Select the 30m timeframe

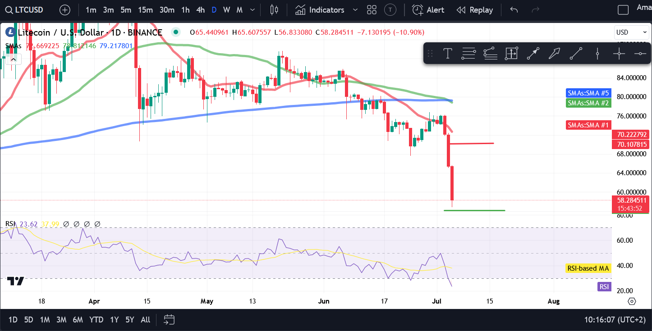point(167,9)
